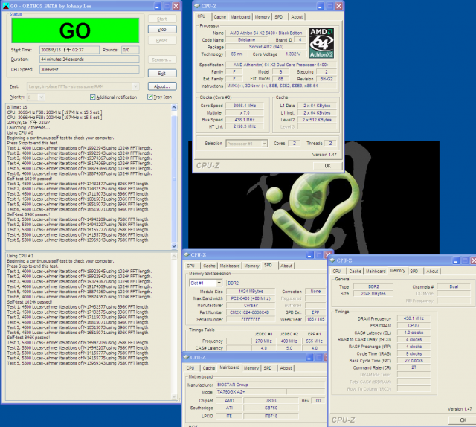The height and width of the screenshot is (427, 476).
Task: Close the ORTHOS window
Action: pos(176,6)
